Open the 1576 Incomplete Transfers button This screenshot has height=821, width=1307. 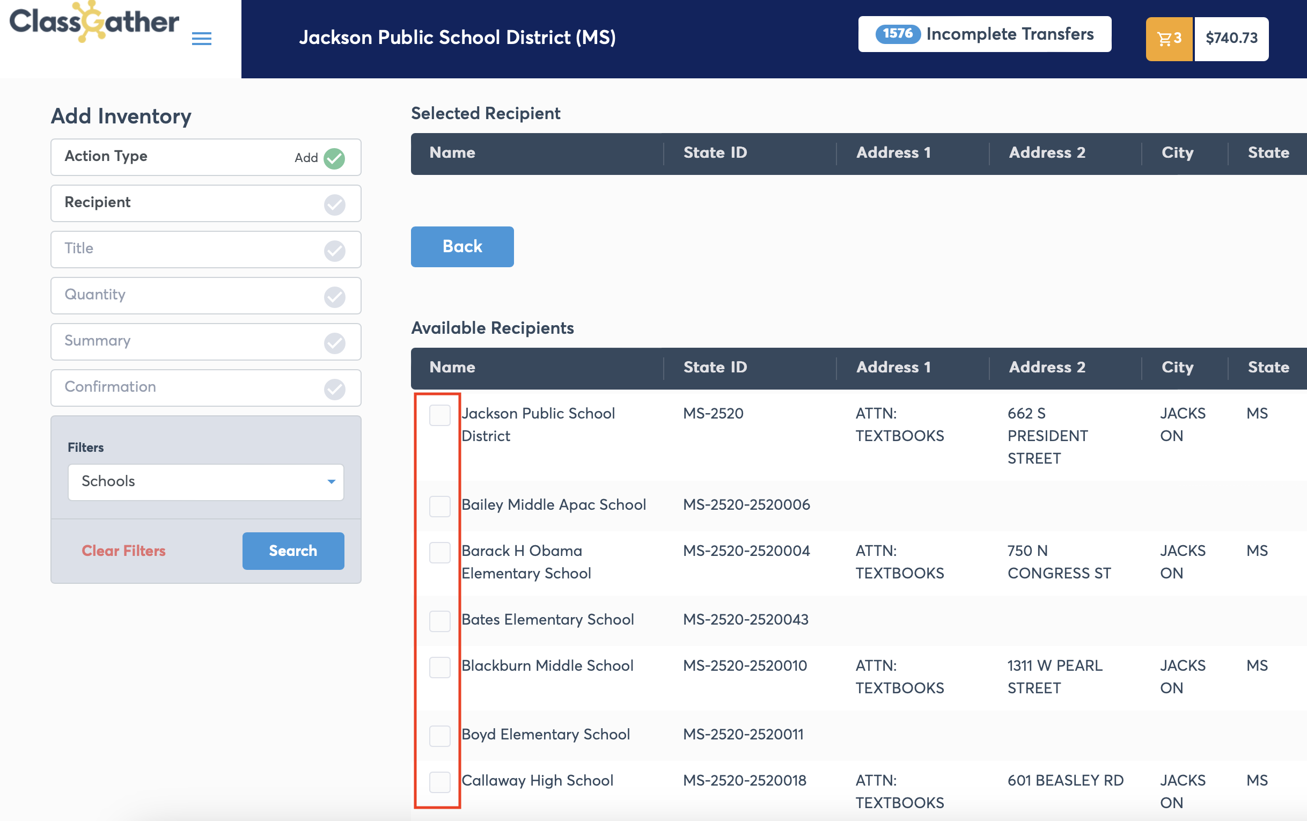point(984,34)
